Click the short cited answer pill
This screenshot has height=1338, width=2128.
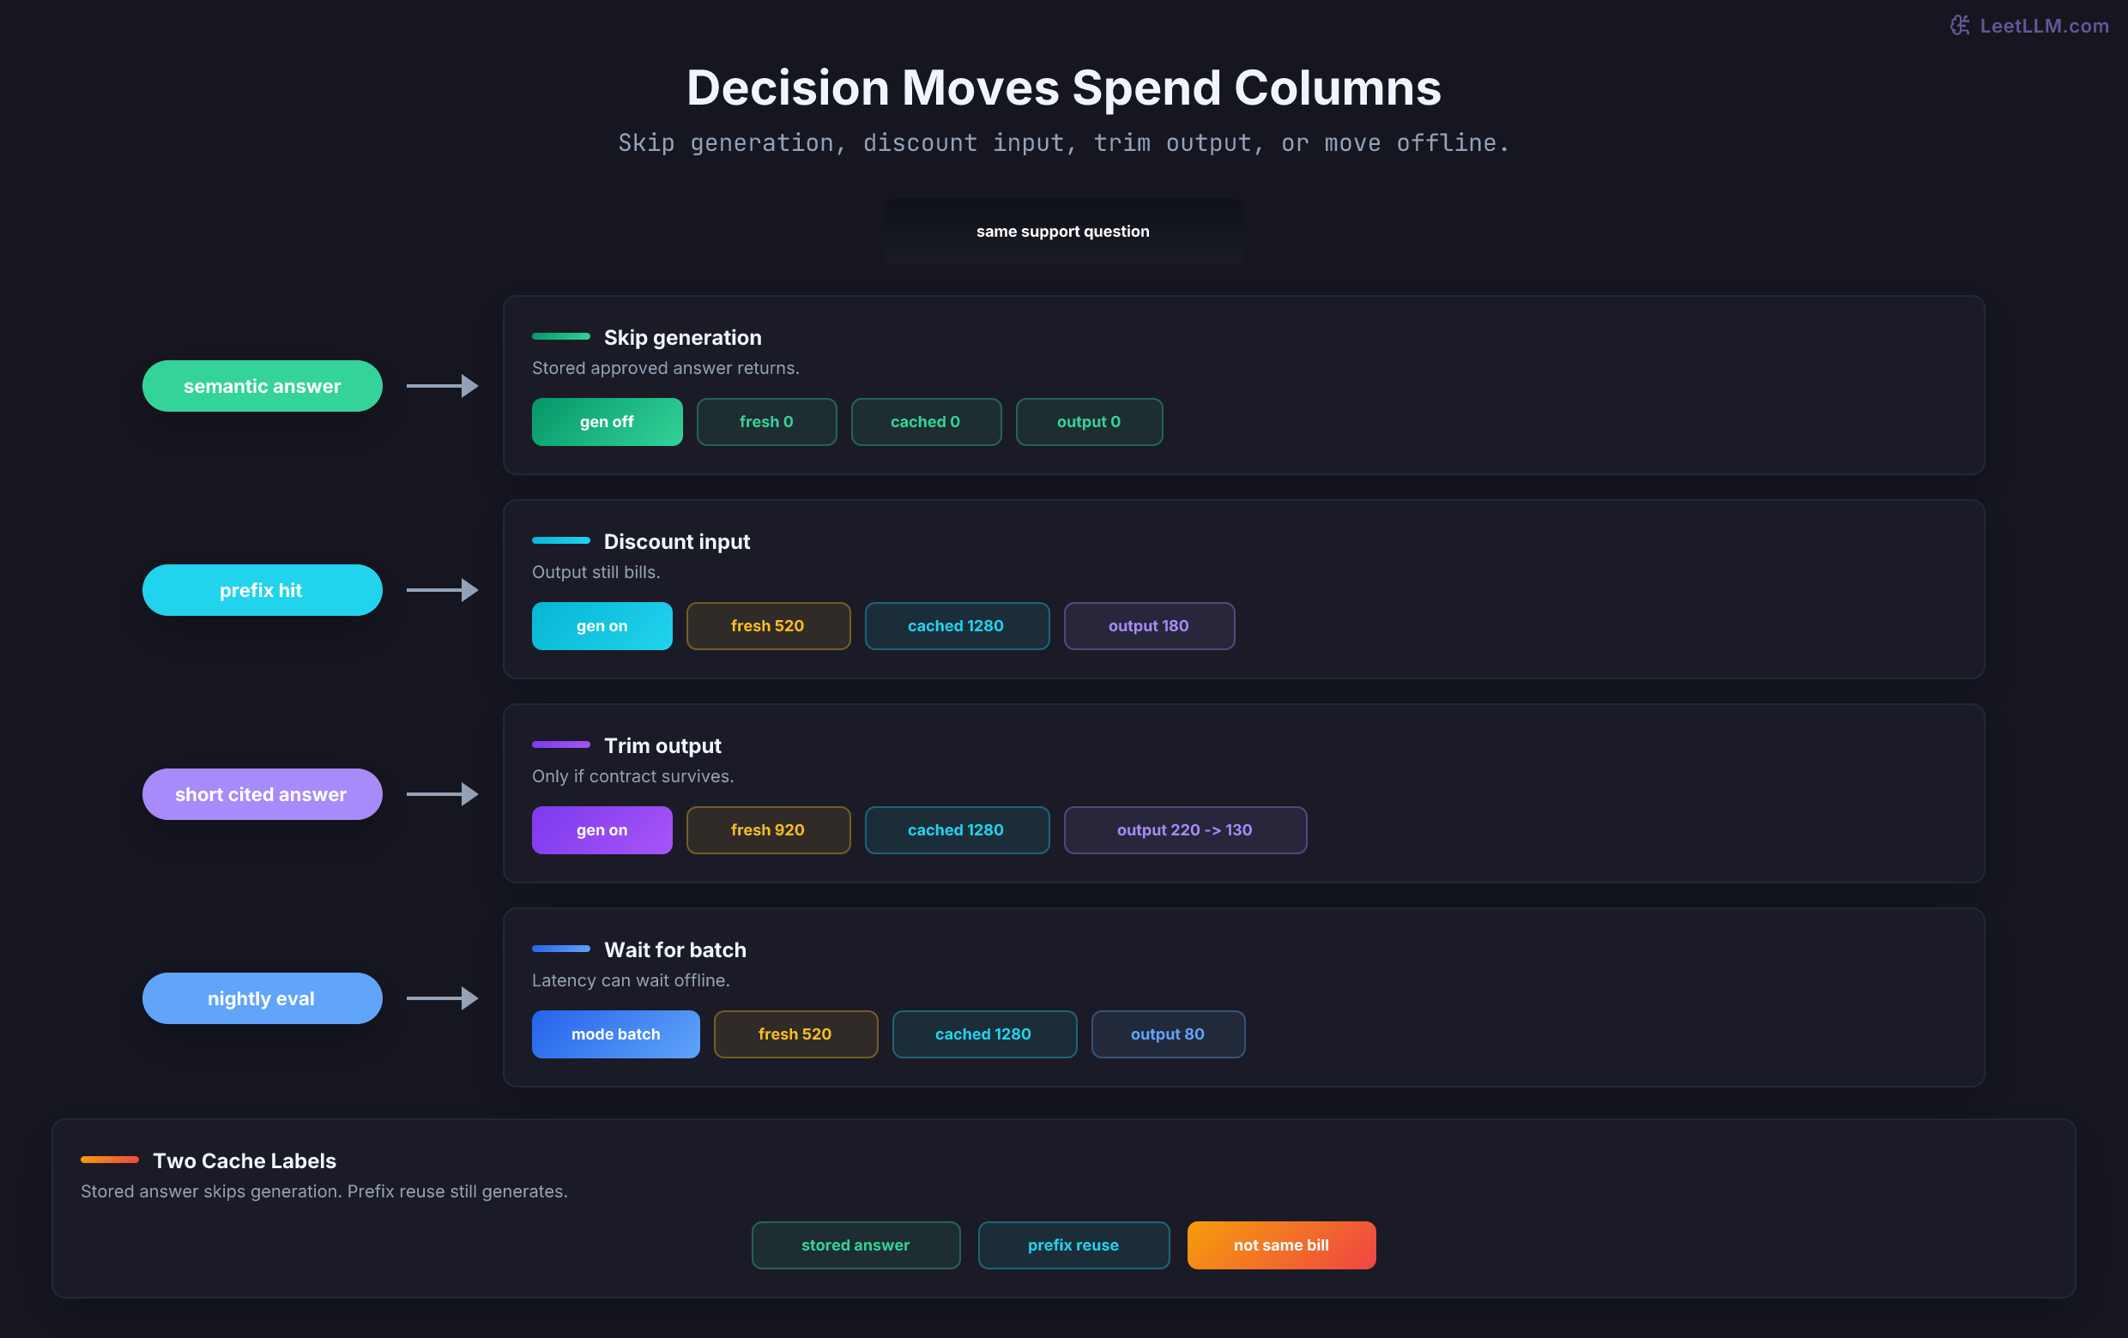click(x=263, y=794)
